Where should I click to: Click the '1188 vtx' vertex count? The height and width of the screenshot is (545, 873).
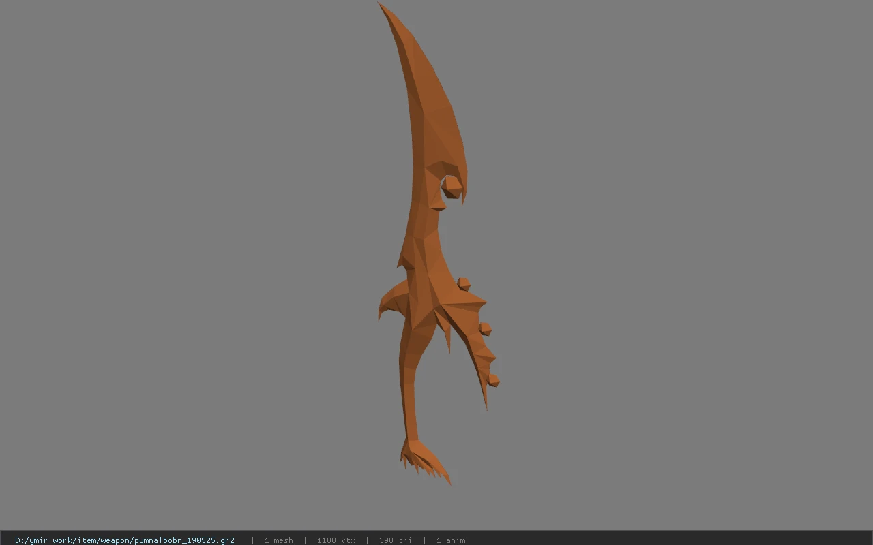336,540
